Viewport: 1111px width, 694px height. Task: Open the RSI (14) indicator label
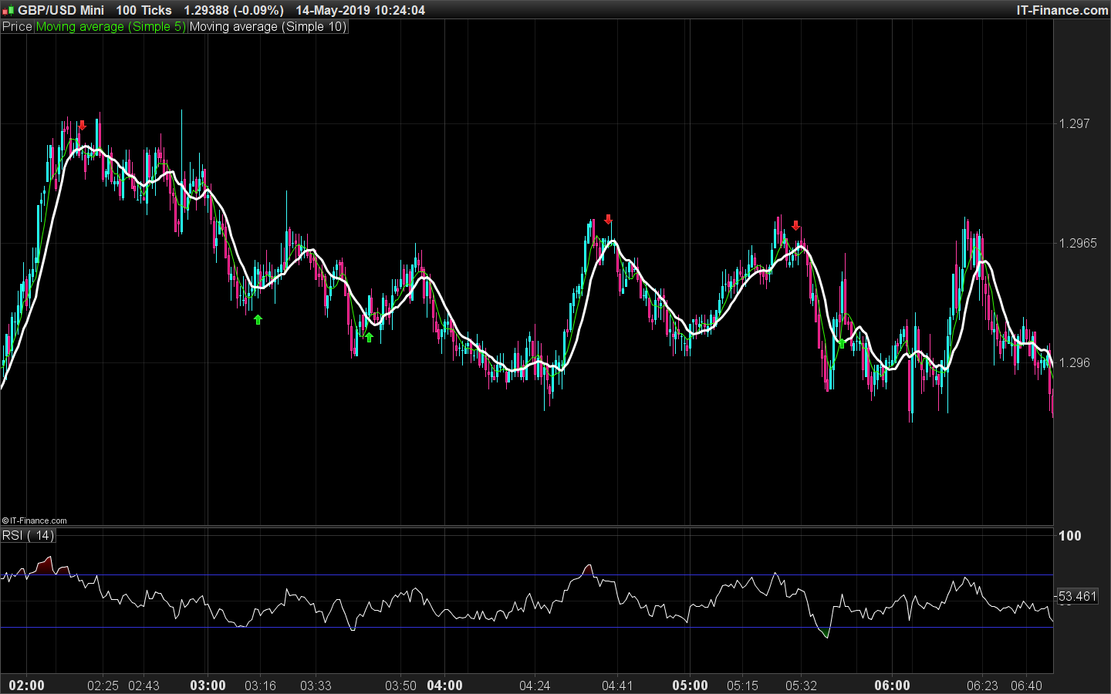pyautogui.click(x=29, y=535)
